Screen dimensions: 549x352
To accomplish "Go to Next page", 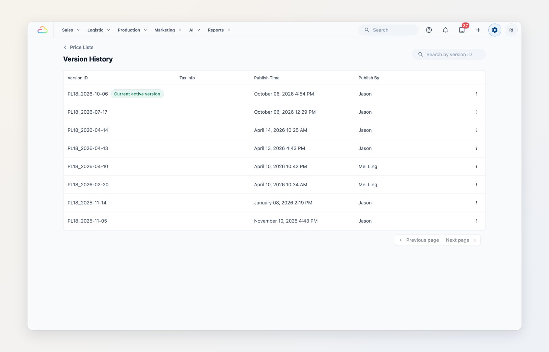I will [462, 240].
